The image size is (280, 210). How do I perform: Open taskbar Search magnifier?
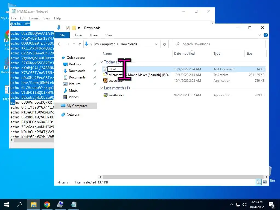[20, 205]
